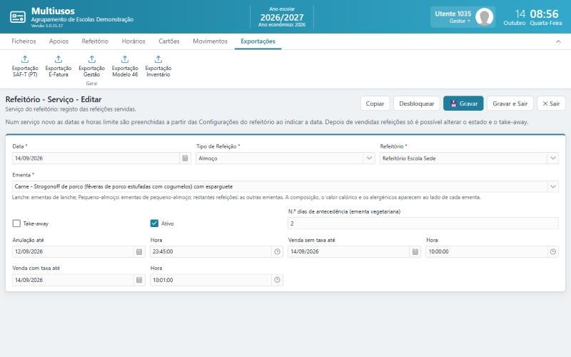The height and width of the screenshot is (357, 571).
Task: Open Exportação SAF-T (PT) export
Action: tap(25, 66)
